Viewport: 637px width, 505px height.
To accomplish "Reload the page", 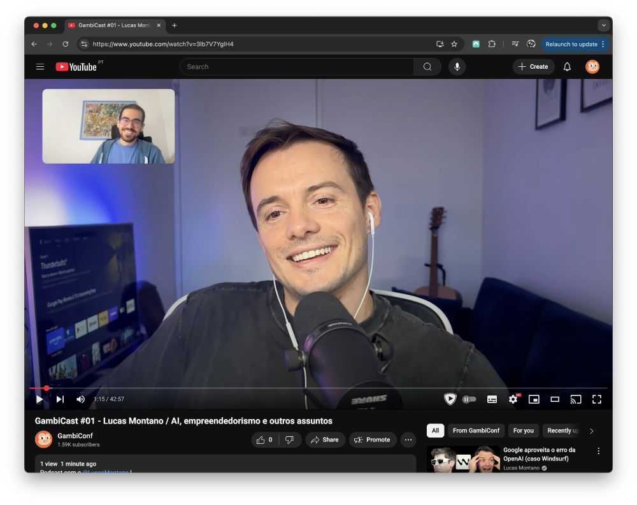I will (x=66, y=44).
